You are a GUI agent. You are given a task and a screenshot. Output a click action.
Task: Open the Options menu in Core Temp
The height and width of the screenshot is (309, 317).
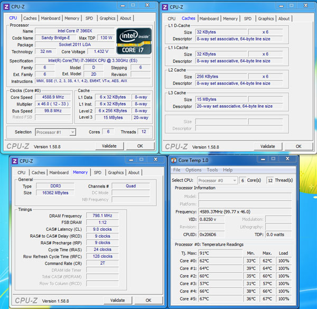193,170
